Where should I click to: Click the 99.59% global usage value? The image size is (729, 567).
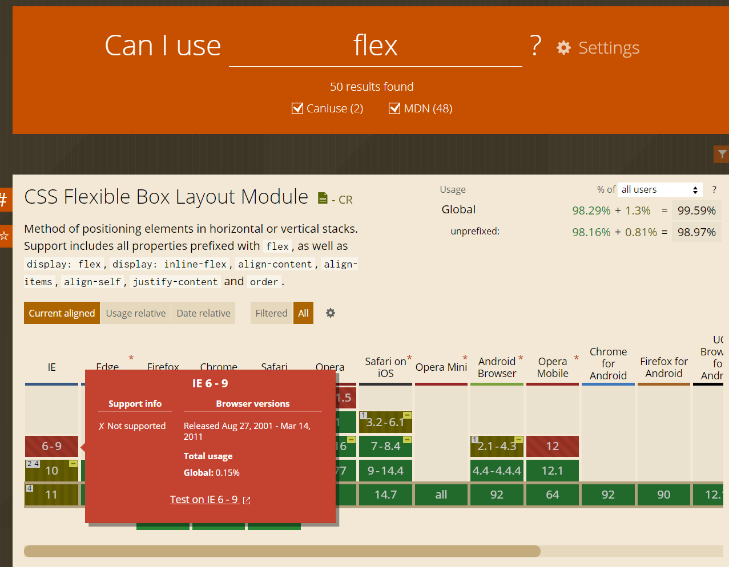click(696, 210)
